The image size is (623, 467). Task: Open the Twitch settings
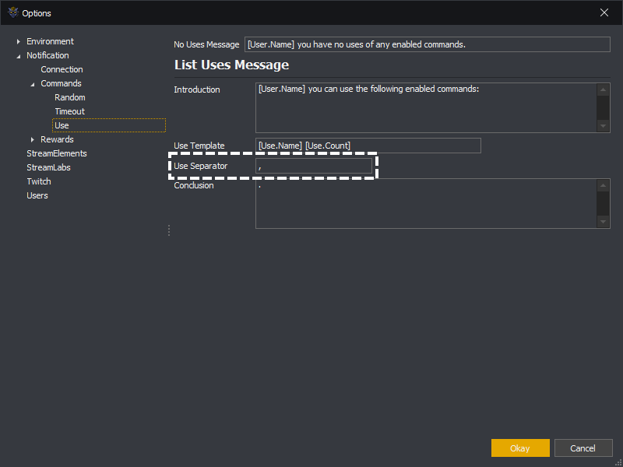pos(39,181)
